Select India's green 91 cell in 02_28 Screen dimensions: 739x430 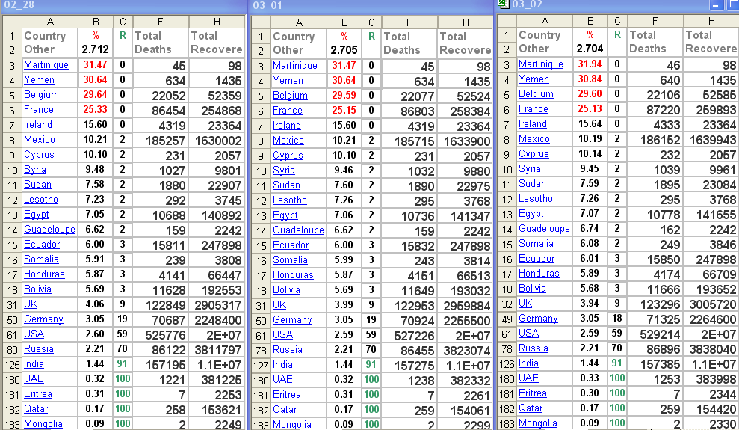(123, 364)
